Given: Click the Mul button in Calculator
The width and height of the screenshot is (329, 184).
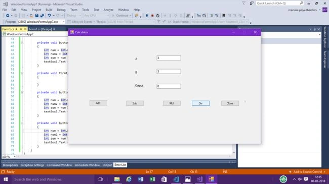Looking at the screenshot, I should (x=172, y=103).
